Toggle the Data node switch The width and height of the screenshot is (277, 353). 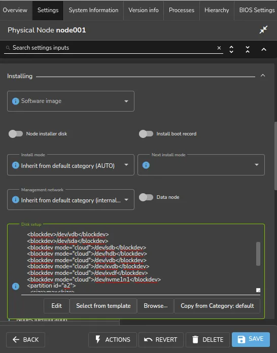[x=146, y=197]
